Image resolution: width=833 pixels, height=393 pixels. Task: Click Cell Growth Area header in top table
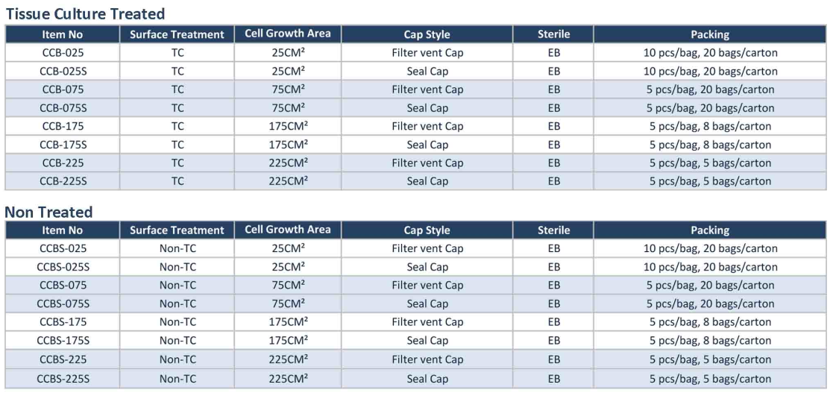point(287,34)
